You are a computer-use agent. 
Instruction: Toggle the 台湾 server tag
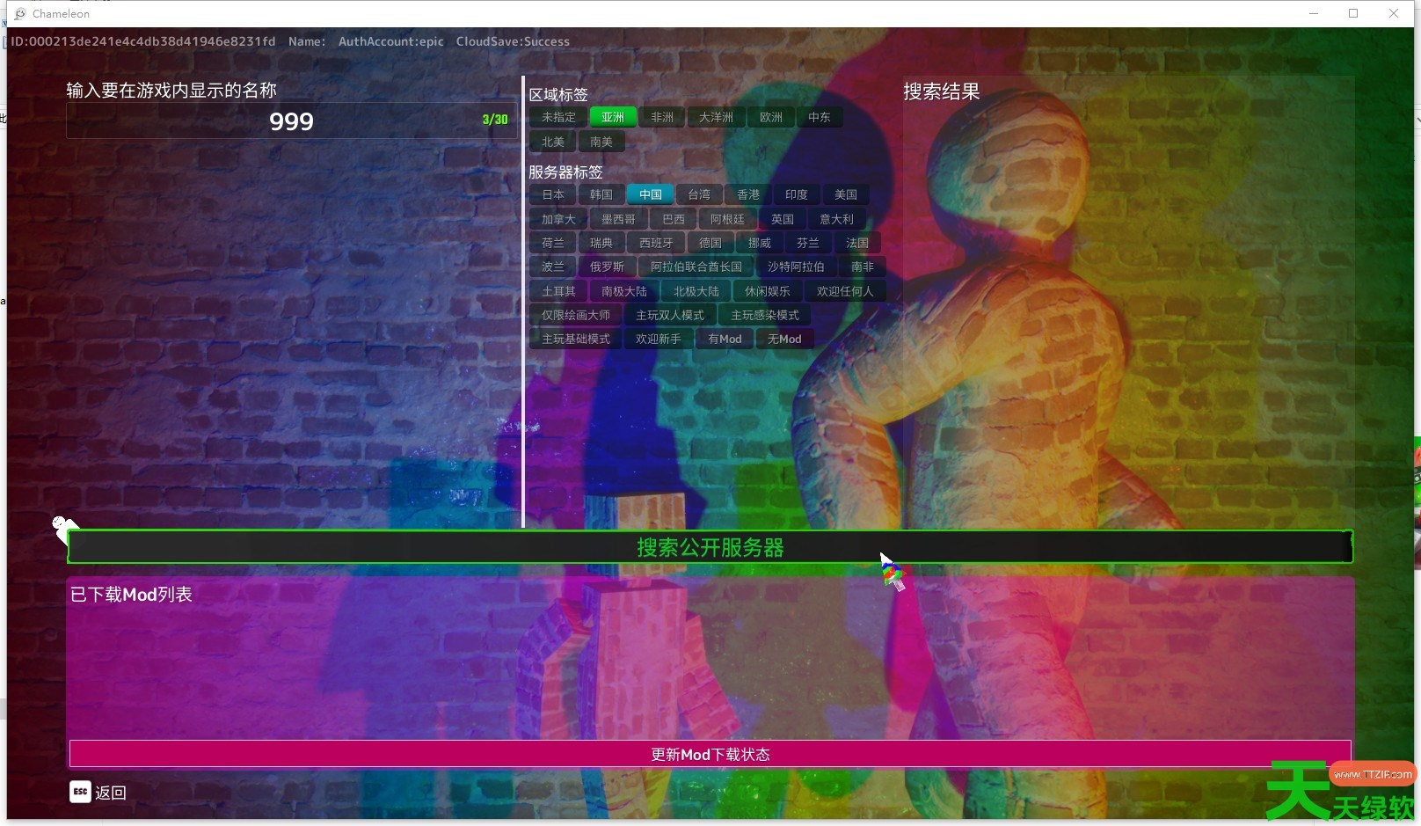[699, 194]
